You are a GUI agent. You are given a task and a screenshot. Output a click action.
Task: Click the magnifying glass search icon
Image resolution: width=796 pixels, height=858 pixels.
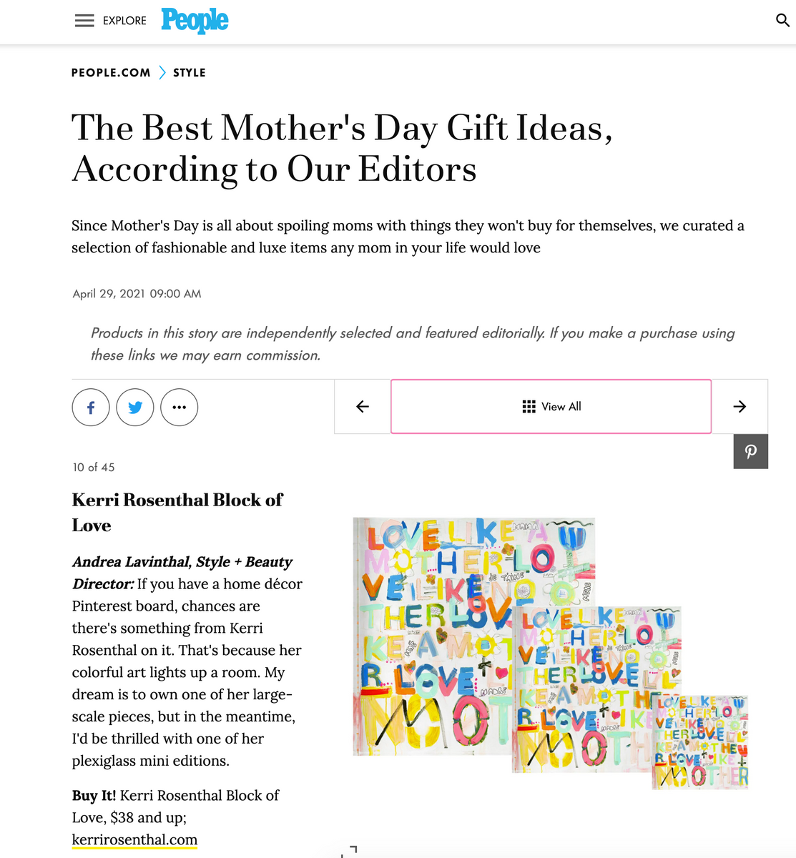click(x=782, y=21)
